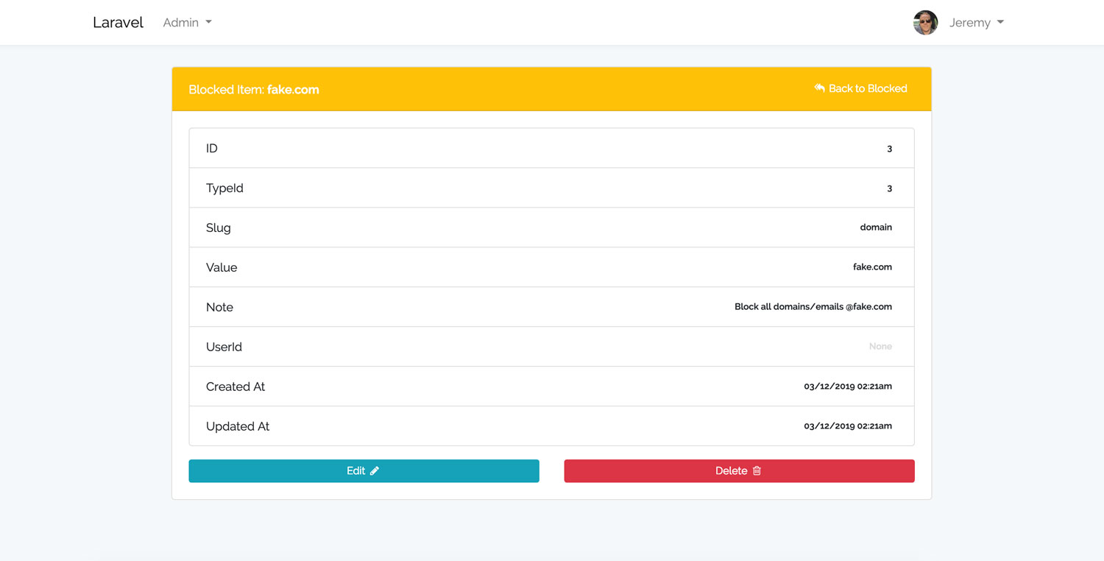Image resolution: width=1104 pixels, height=561 pixels.
Task: Click the TypeId value 3
Action: click(x=889, y=188)
